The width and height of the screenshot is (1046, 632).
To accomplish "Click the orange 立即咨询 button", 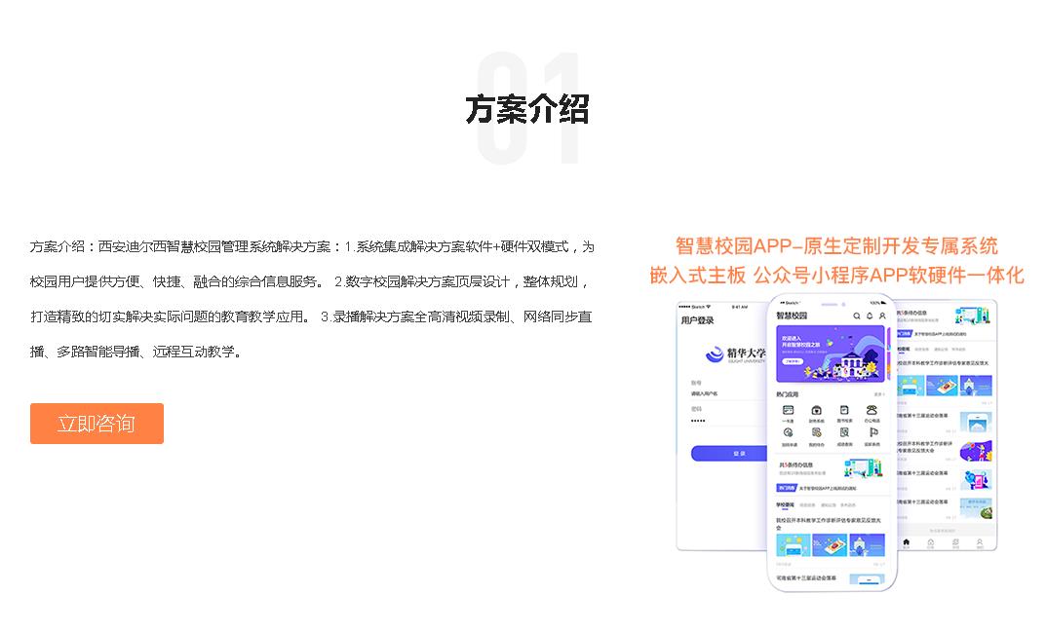I will (x=97, y=424).
